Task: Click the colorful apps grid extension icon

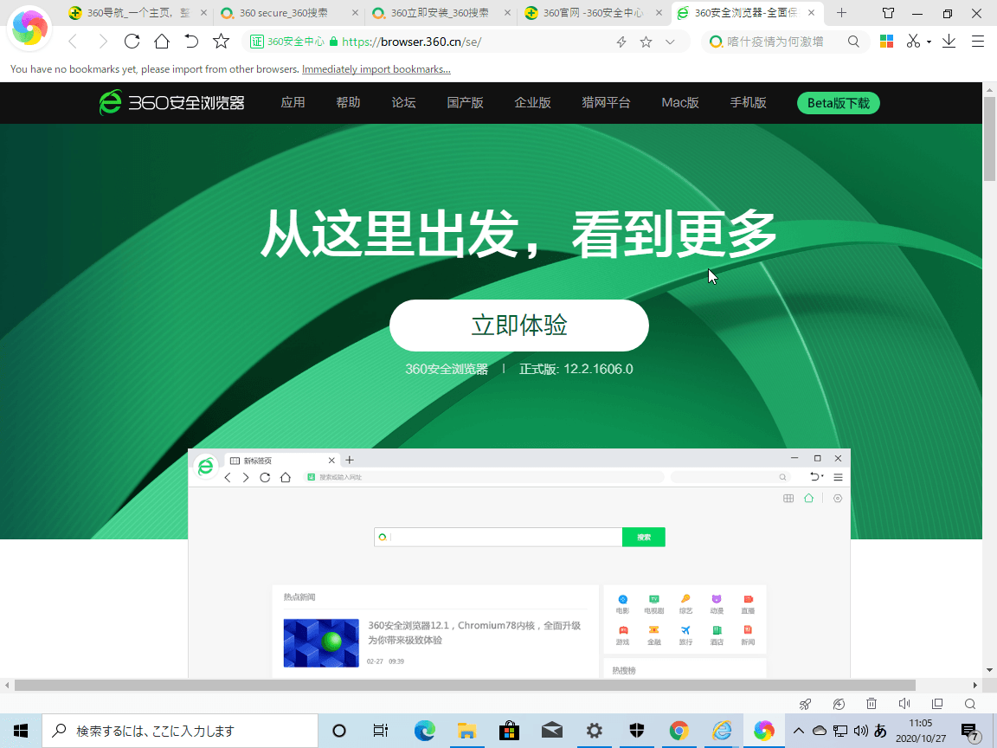Action: point(886,42)
